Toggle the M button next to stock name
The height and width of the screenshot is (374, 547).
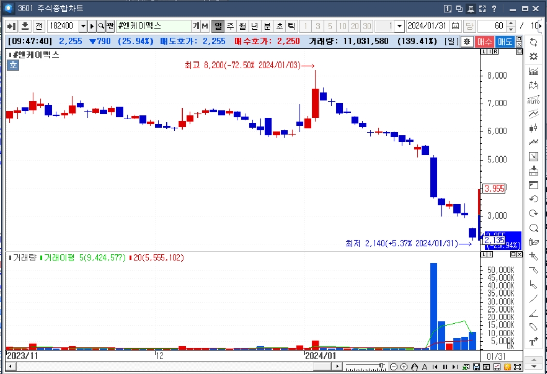204,26
